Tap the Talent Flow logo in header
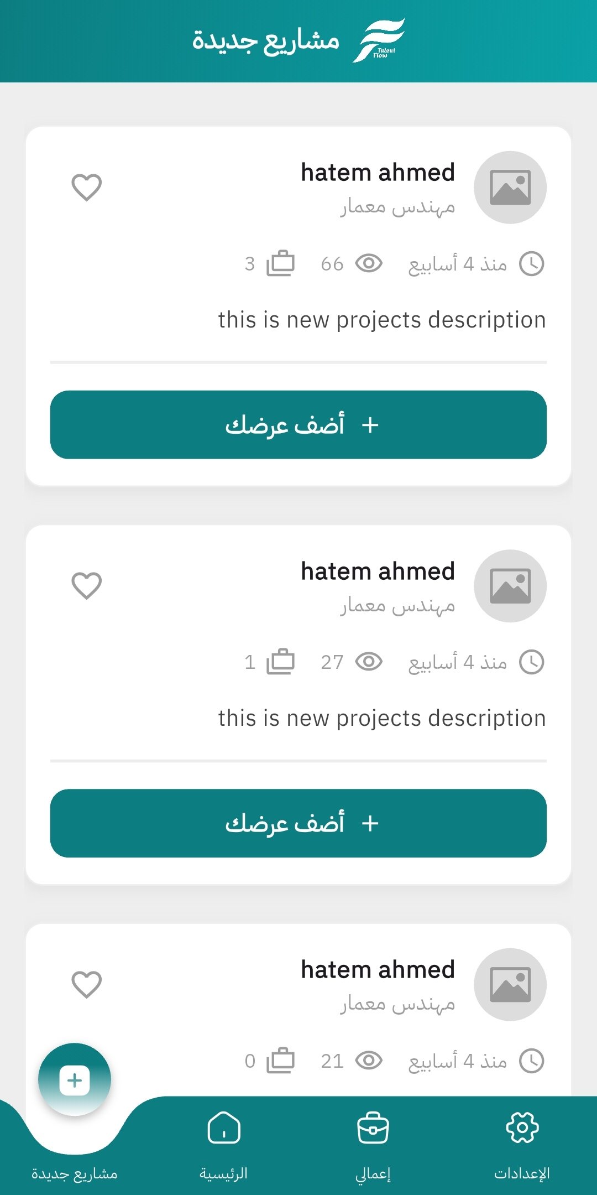Screen dimensions: 597x1195 [379, 40]
